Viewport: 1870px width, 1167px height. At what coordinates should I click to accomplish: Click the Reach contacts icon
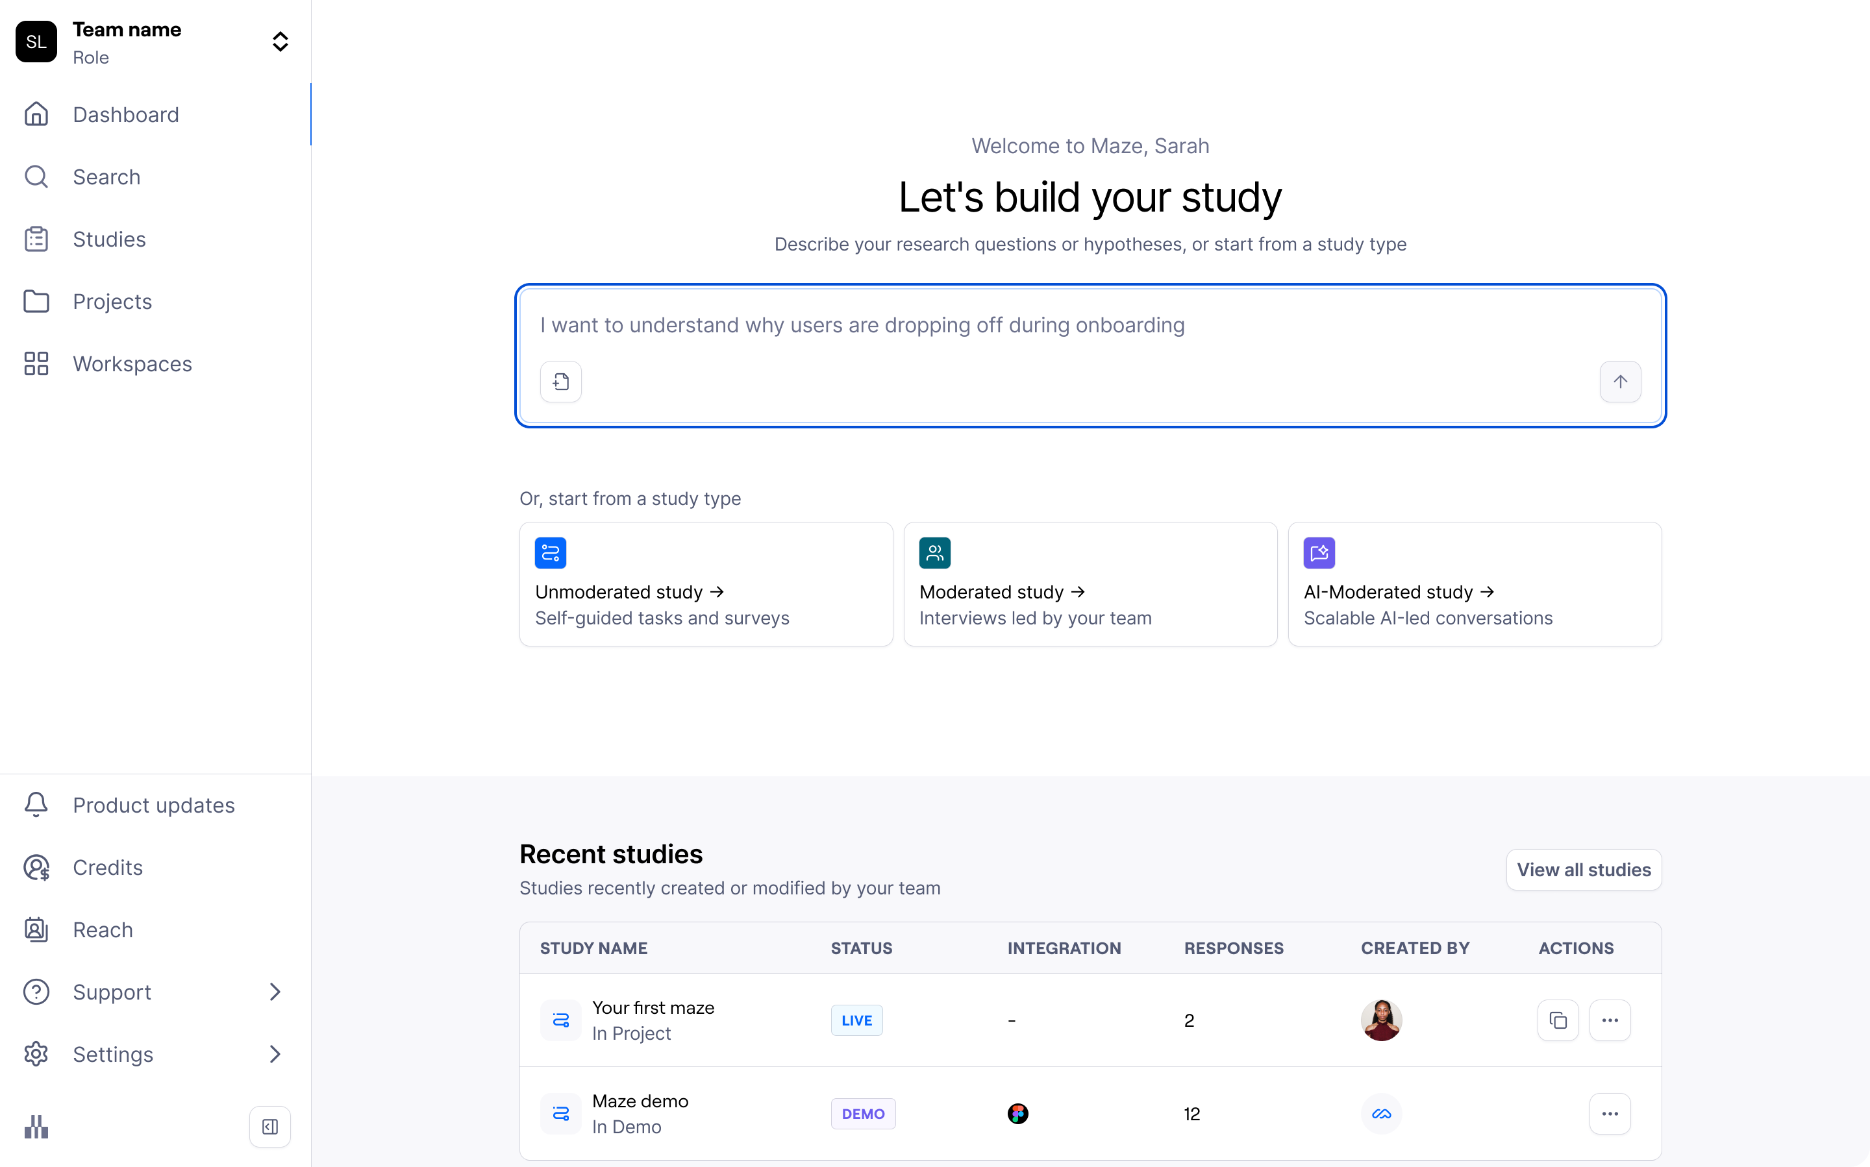pyautogui.click(x=36, y=929)
